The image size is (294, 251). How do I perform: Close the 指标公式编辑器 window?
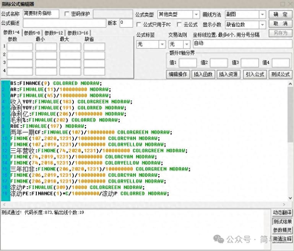(290, 4)
